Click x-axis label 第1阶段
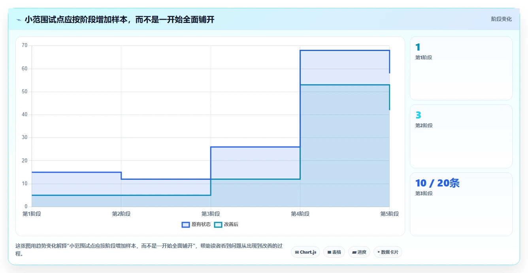 tap(32, 214)
